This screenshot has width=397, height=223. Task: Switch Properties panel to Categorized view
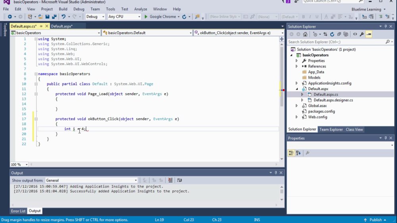click(x=291, y=153)
